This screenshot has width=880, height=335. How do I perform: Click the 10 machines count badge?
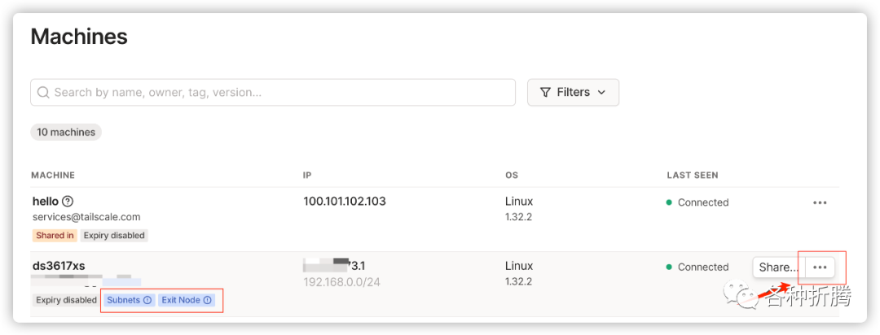(66, 132)
